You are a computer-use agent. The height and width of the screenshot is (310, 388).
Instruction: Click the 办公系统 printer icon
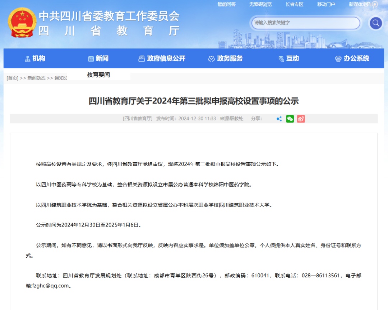point(338,59)
